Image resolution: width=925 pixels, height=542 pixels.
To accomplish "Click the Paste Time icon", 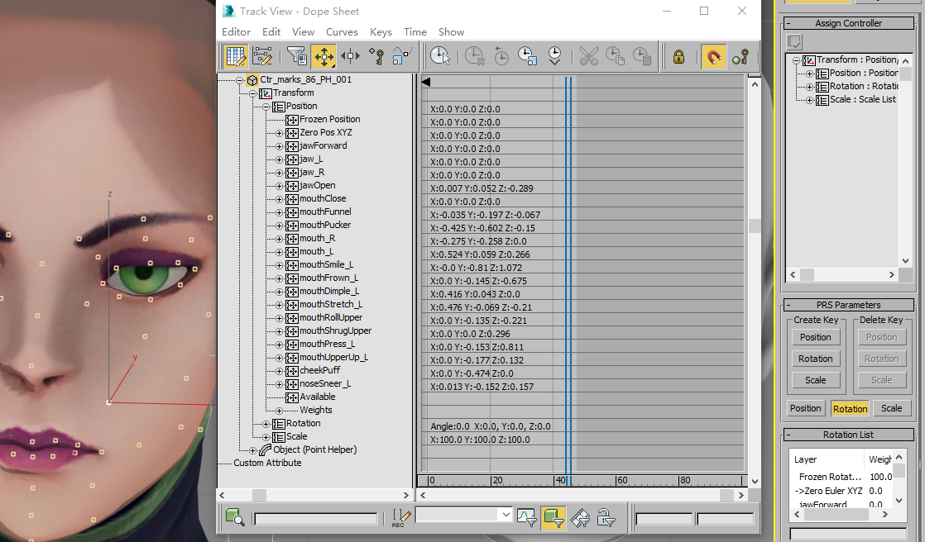I will coord(641,56).
